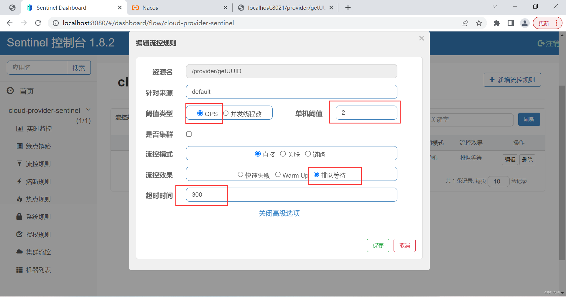The image size is (566, 297).
Task: Click the share page icon
Action: click(x=465, y=23)
